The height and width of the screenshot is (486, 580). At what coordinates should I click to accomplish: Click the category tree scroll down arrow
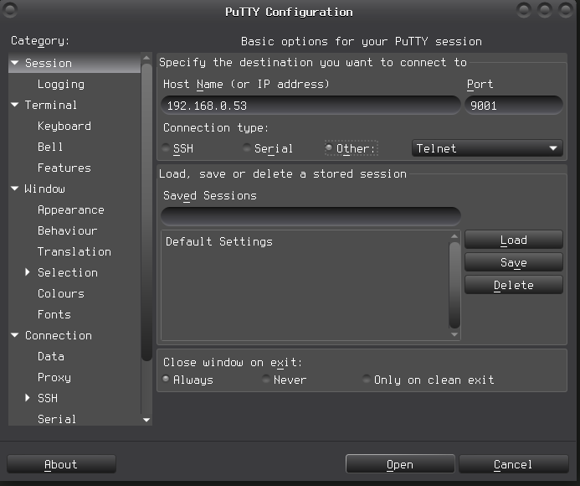point(147,420)
